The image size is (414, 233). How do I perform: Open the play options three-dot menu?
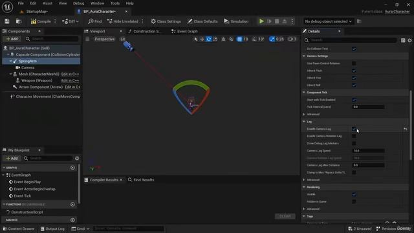click(x=292, y=21)
